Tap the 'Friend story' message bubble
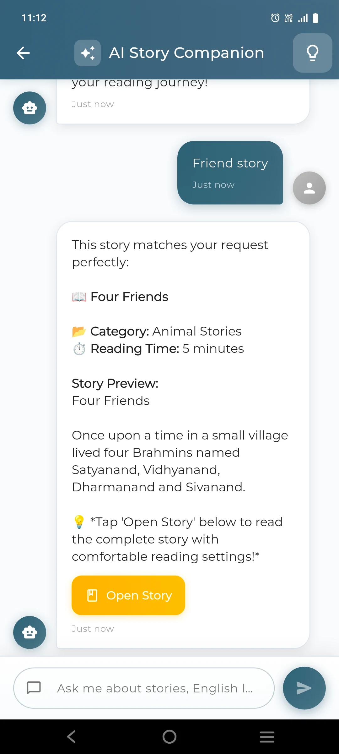Image resolution: width=339 pixels, height=754 pixels. coord(230,172)
